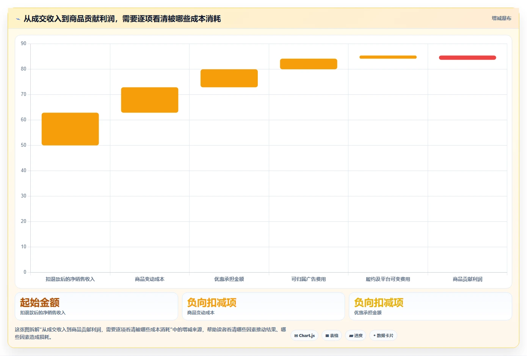This screenshot has height=356, width=527.
Task: Click the "进度" chip
Action: point(356,336)
